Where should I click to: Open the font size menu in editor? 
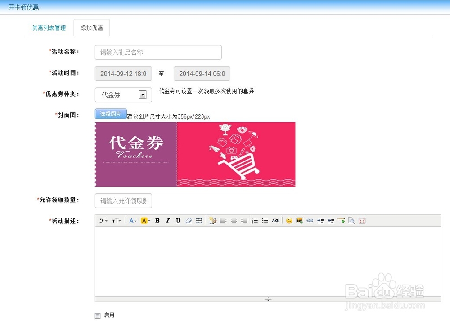117,221
